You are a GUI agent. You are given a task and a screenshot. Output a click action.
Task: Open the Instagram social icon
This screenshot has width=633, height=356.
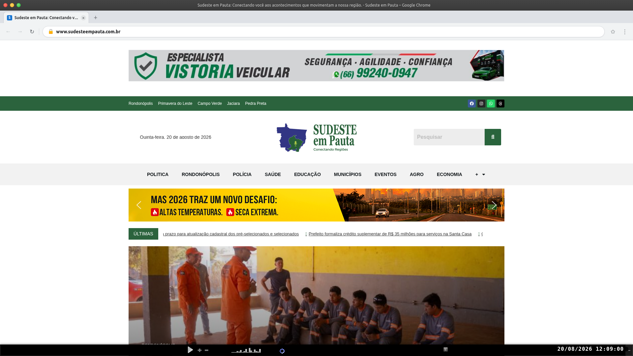click(481, 104)
